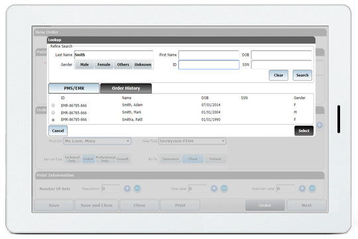Click the Clear button in Refine Search
358x239 pixels.
pos(278,75)
